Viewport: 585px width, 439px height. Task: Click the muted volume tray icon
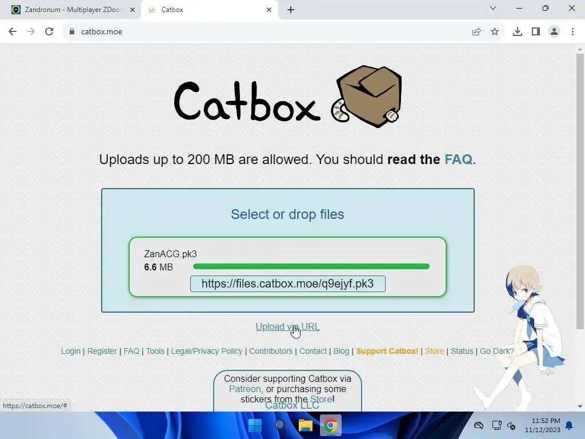click(511, 425)
